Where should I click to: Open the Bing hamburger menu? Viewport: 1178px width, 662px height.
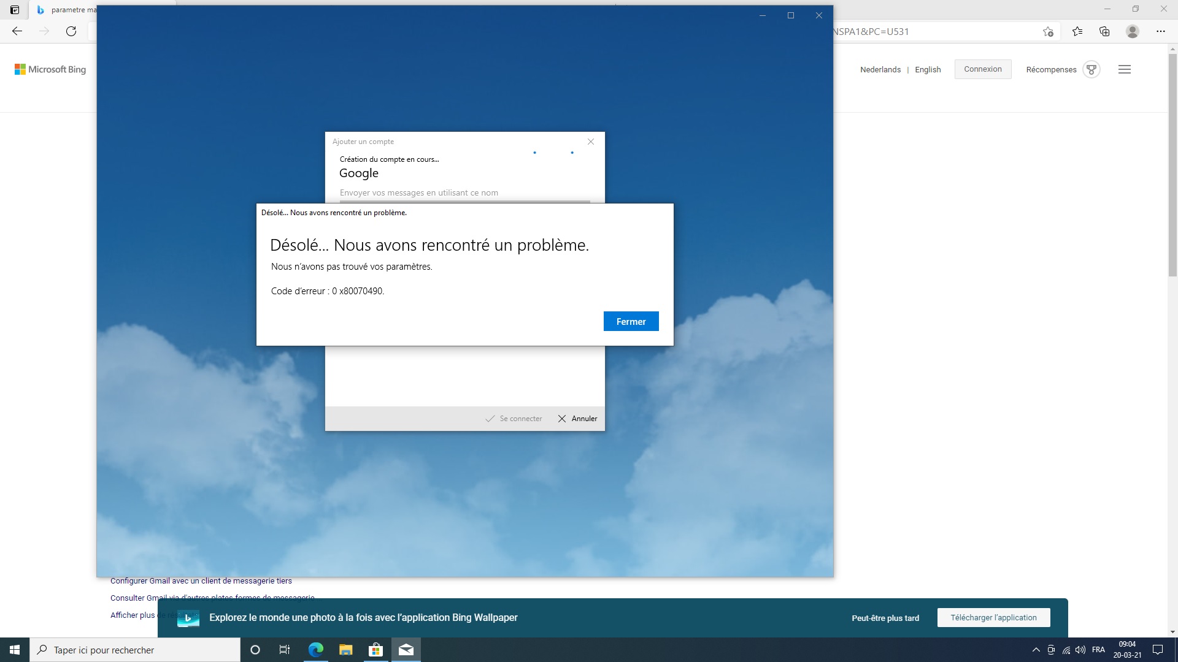[1125, 69]
